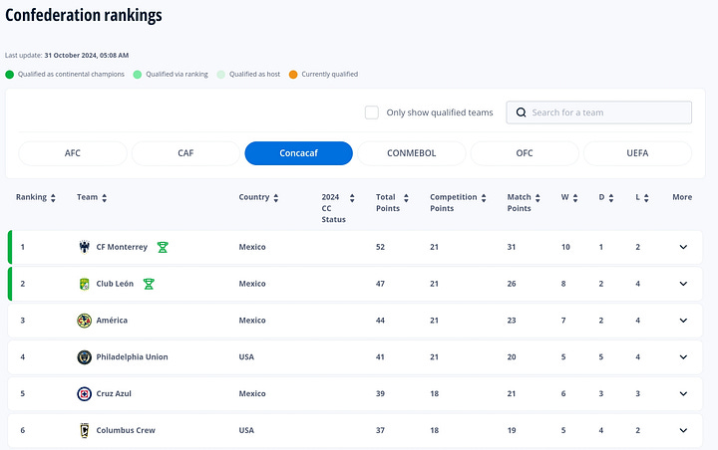Sort by Match Points column
The width and height of the screenshot is (718, 450).
point(538,197)
